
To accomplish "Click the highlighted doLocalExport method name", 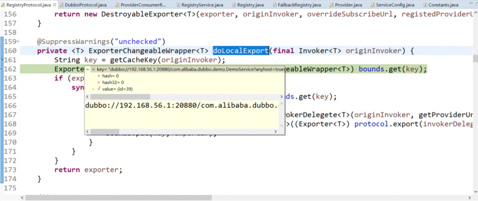I will tap(241, 51).
